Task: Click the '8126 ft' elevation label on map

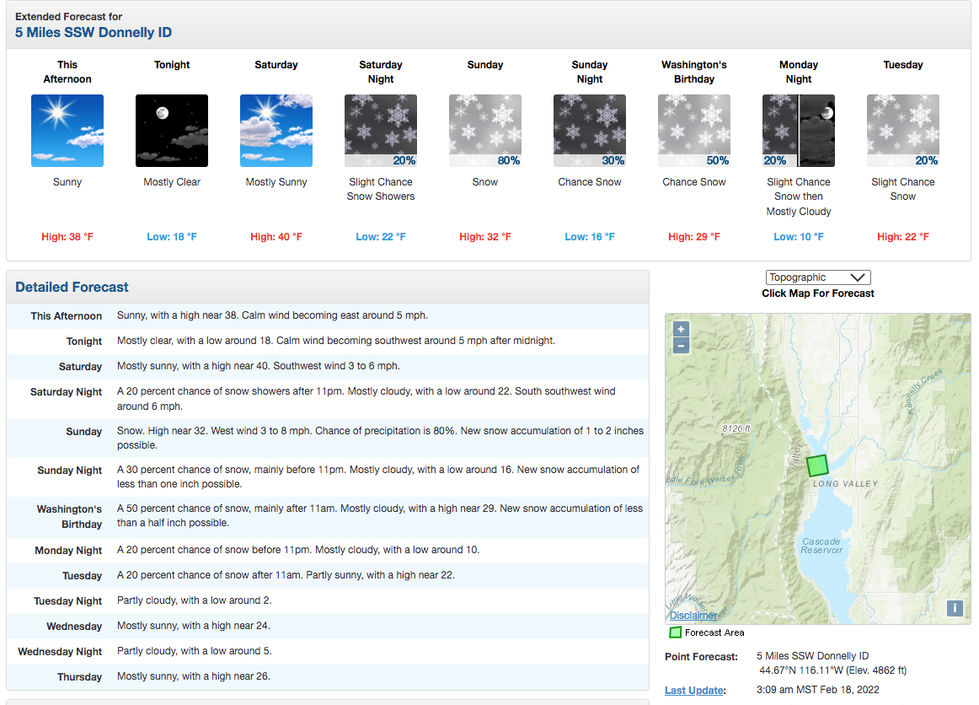Action: coord(736,428)
